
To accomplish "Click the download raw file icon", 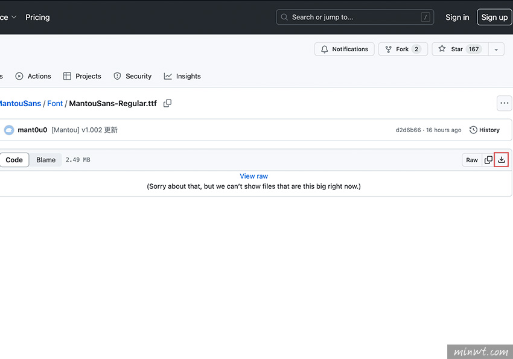I will click(501, 160).
